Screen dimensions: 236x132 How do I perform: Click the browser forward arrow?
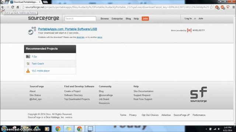pos(7,7)
